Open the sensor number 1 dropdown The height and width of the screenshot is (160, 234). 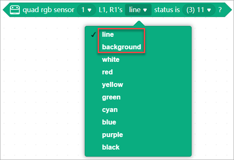click(86, 10)
